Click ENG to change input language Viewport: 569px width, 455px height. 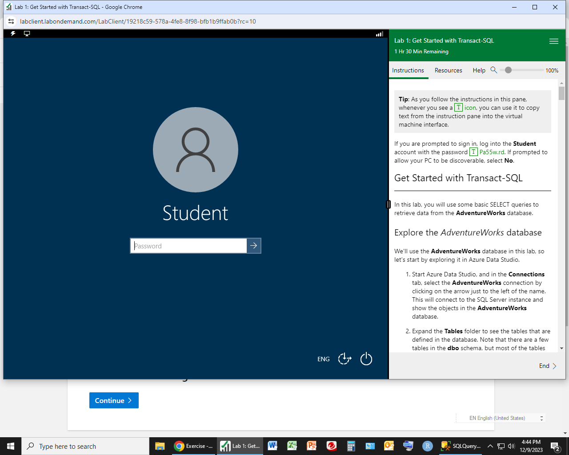323,359
